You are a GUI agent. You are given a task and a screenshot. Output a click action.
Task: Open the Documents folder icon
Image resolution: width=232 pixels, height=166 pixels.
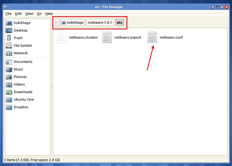tap(9, 62)
